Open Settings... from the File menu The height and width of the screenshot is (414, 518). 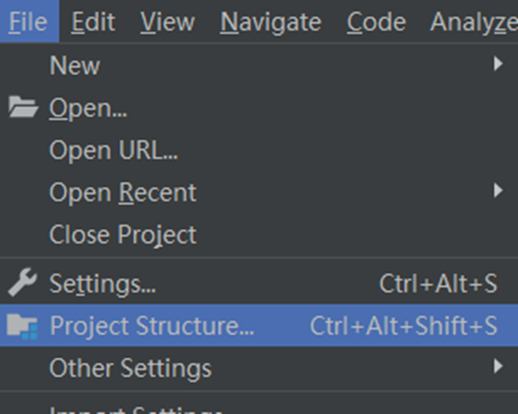tap(102, 284)
